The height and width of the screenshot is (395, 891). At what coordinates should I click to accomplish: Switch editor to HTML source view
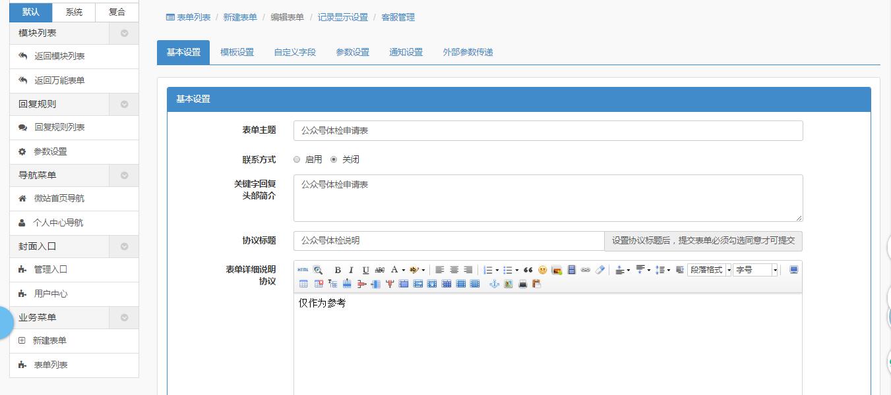click(x=303, y=269)
